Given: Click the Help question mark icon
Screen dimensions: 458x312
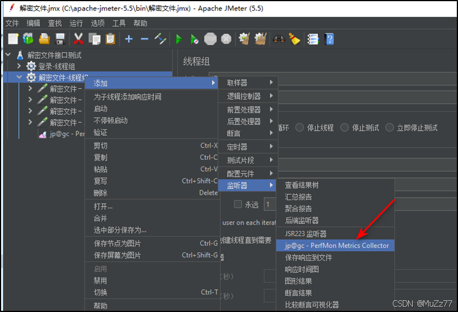Looking at the screenshot, I should 329,39.
